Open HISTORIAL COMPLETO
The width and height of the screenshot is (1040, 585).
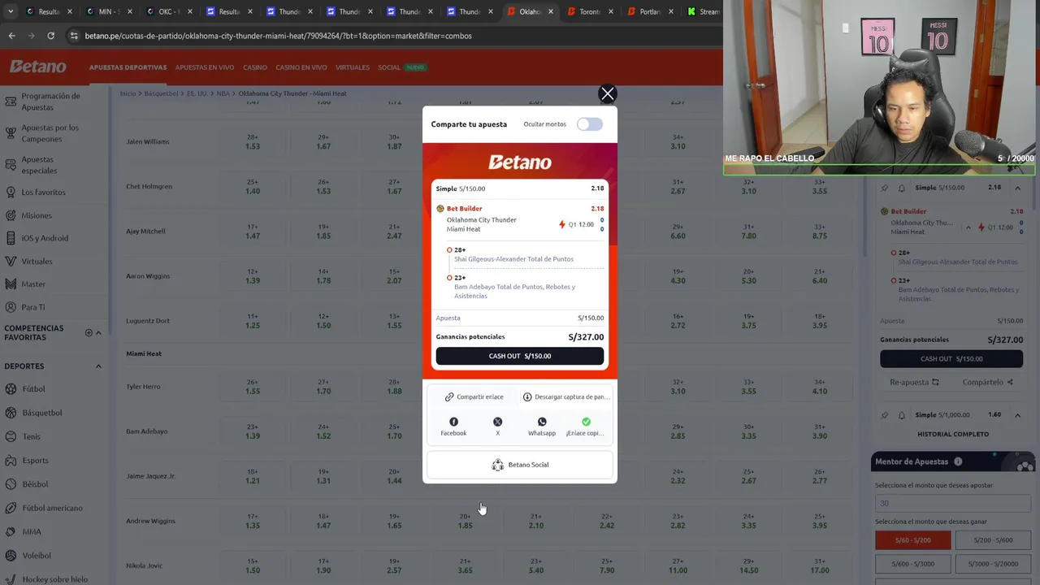coord(952,434)
